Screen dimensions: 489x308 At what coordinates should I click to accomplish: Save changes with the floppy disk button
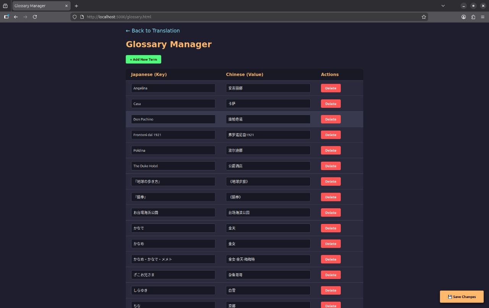click(x=461, y=297)
